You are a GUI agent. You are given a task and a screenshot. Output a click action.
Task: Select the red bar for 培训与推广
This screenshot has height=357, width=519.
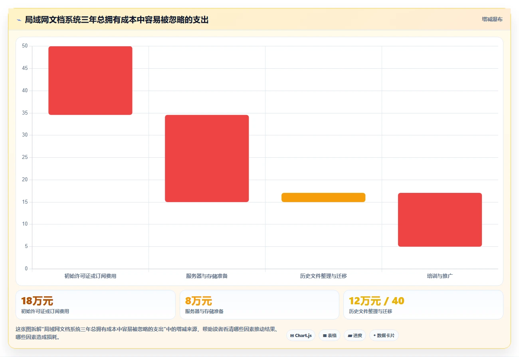[440, 220]
